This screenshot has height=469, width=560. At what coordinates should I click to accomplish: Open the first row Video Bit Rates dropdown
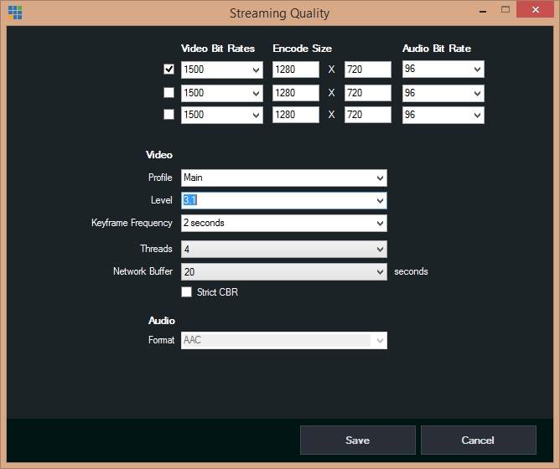tap(221, 70)
